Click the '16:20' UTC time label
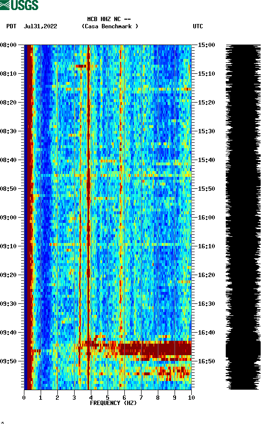The height and width of the screenshot is (428, 264). point(206,275)
